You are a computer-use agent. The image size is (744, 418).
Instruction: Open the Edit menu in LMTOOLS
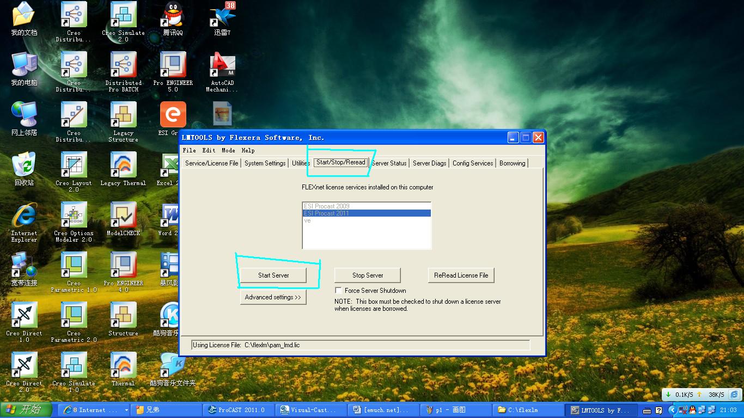pos(209,150)
